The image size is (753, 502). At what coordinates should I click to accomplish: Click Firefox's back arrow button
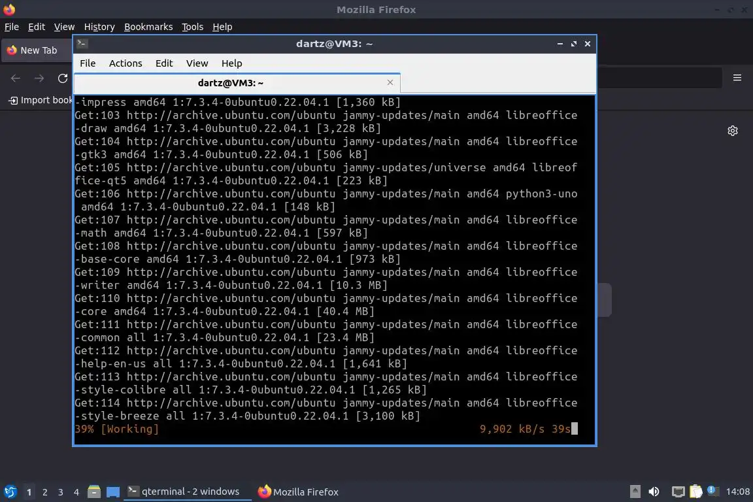click(16, 78)
